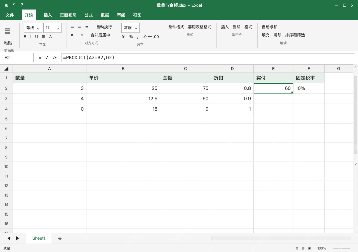Image resolution: width=358 pixels, height=252 pixels.
Task: Switch to page break preview in status bar
Action: [309, 248]
